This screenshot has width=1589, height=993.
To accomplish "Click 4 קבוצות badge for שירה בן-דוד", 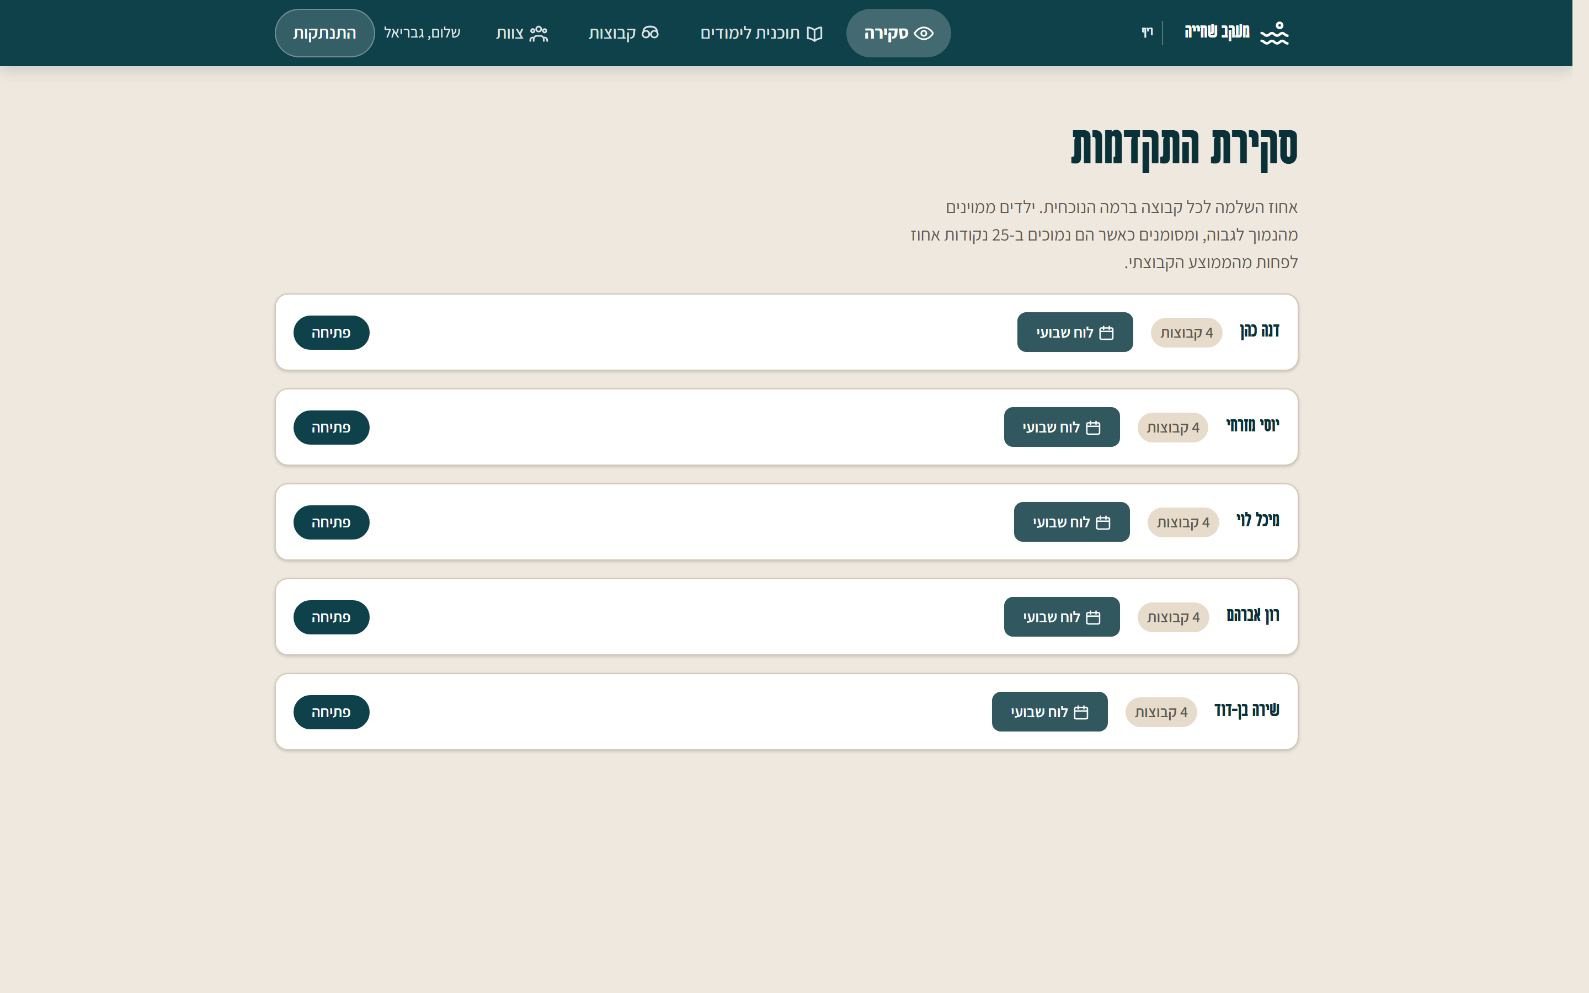I will point(1161,713).
